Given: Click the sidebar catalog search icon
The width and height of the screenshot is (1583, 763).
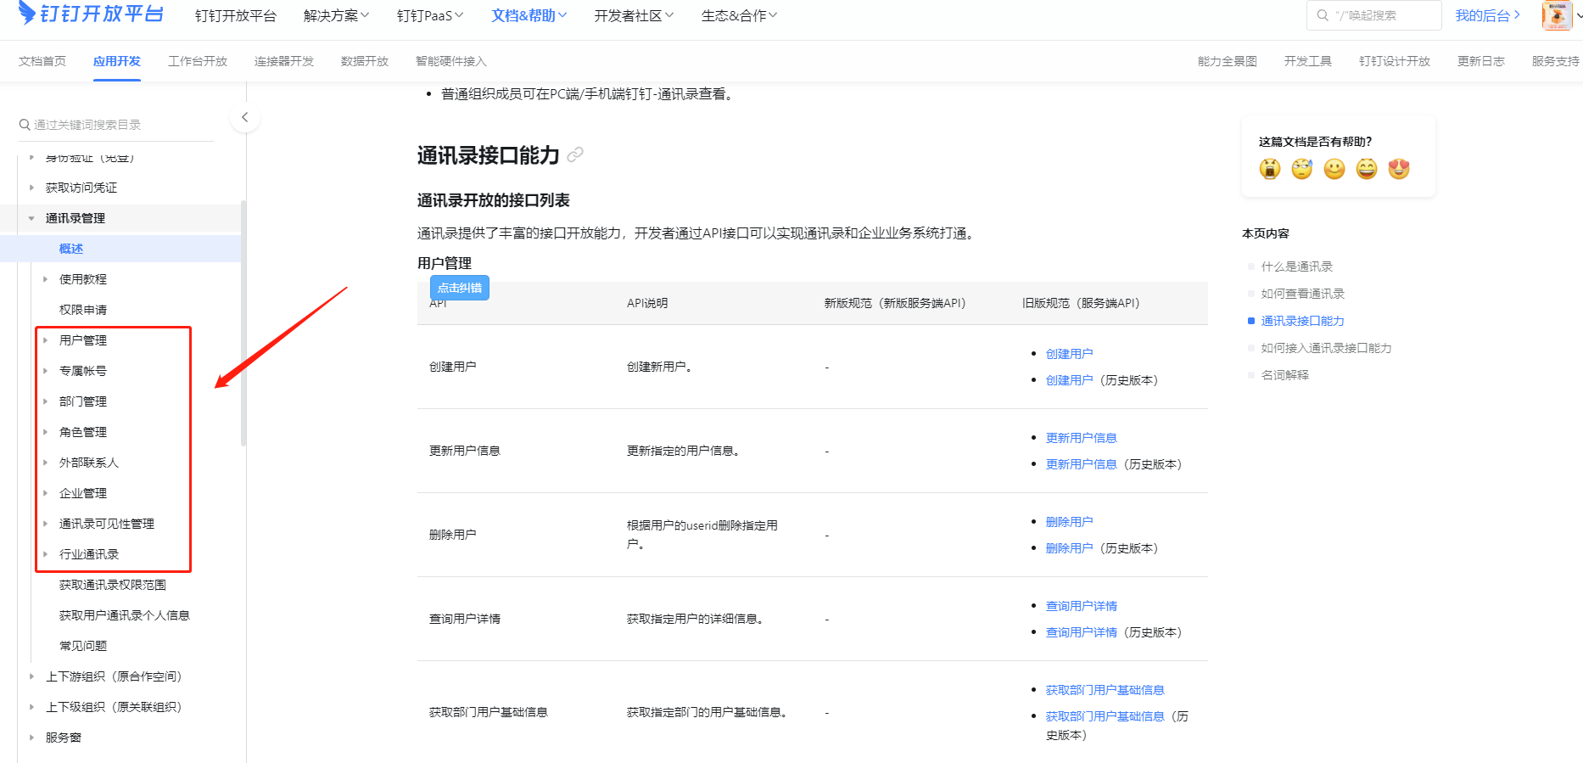Looking at the screenshot, I should (25, 125).
